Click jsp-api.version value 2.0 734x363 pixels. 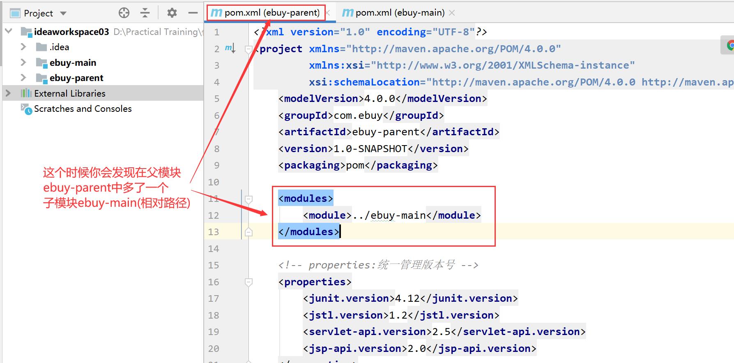416,349
